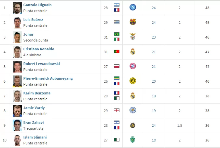Click the Leicester City club crest

pyautogui.click(x=132, y=110)
